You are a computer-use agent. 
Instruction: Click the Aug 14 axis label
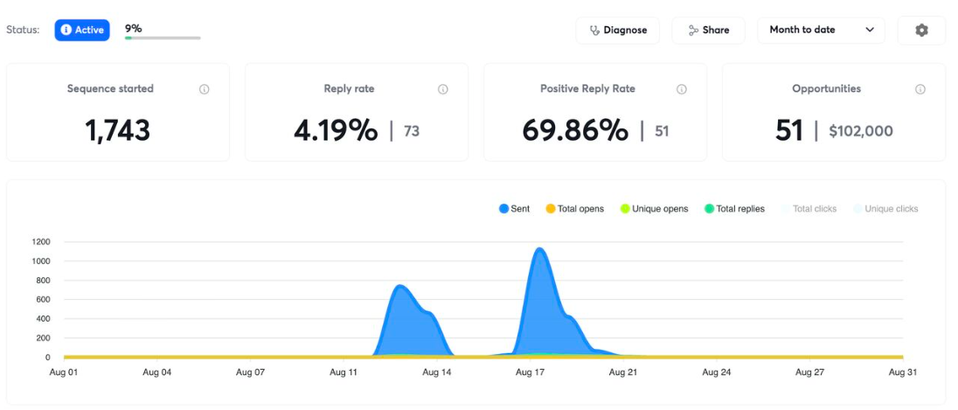437,372
